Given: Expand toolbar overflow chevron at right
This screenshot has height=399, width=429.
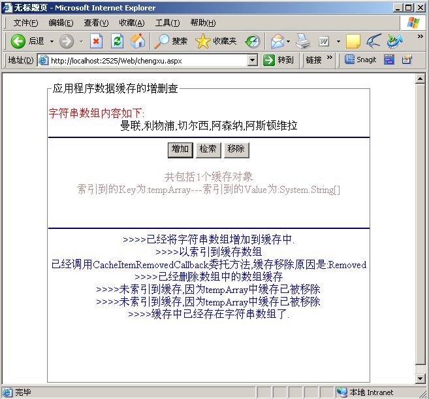Looking at the screenshot, I should tap(421, 36).
